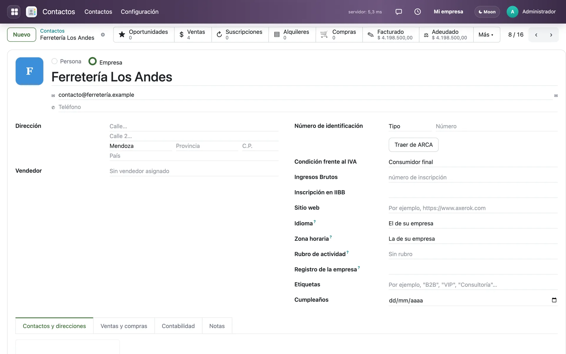Image resolution: width=566 pixels, height=354 pixels.
Task: Open the main apps grid menu
Action: pos(14,12)
